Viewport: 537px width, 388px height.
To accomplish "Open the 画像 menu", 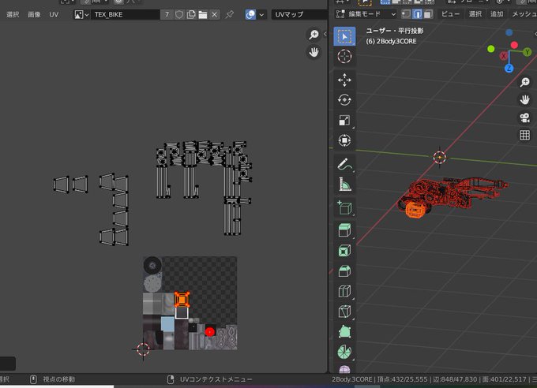I will pos(34,14).
